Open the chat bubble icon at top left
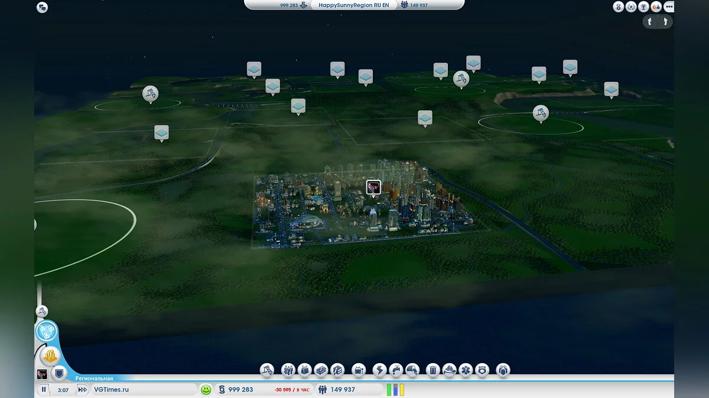Image resolution: width=709 pixels, height=398 pixels. tap(42, 8)
